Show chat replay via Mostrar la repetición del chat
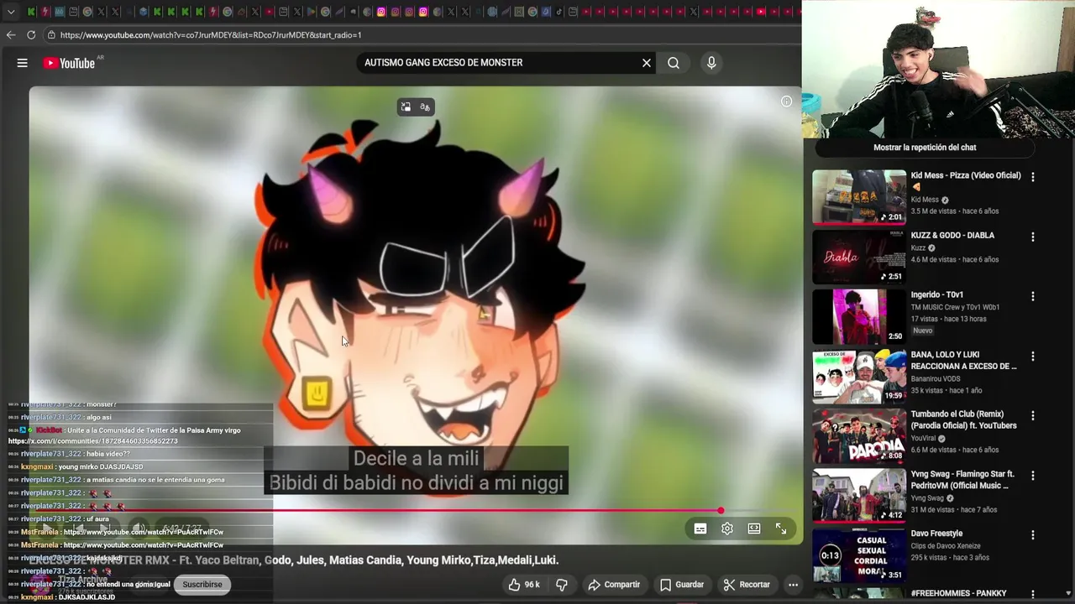The height and width of the screenshot is (604, 1075). [x=925, y=148]
